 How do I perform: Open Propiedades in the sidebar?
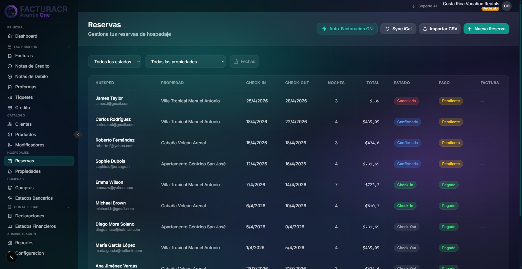click(28, 171)
